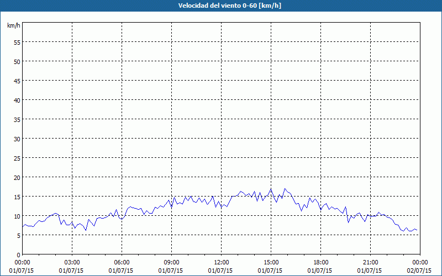Click the 50 y-axis label
The width and height of the screenshot is (442, 276).
(x=17, y=62)
